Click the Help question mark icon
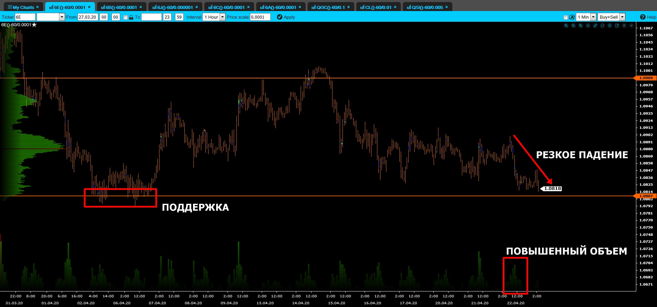Viewport: 657px width, 307px height. (642, 17)
